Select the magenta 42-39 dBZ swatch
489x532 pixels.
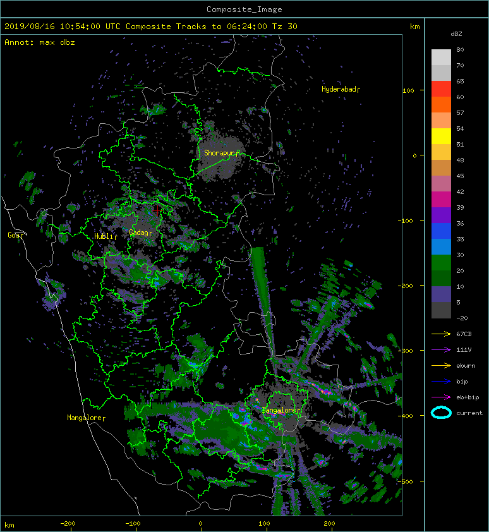(441, 199)
